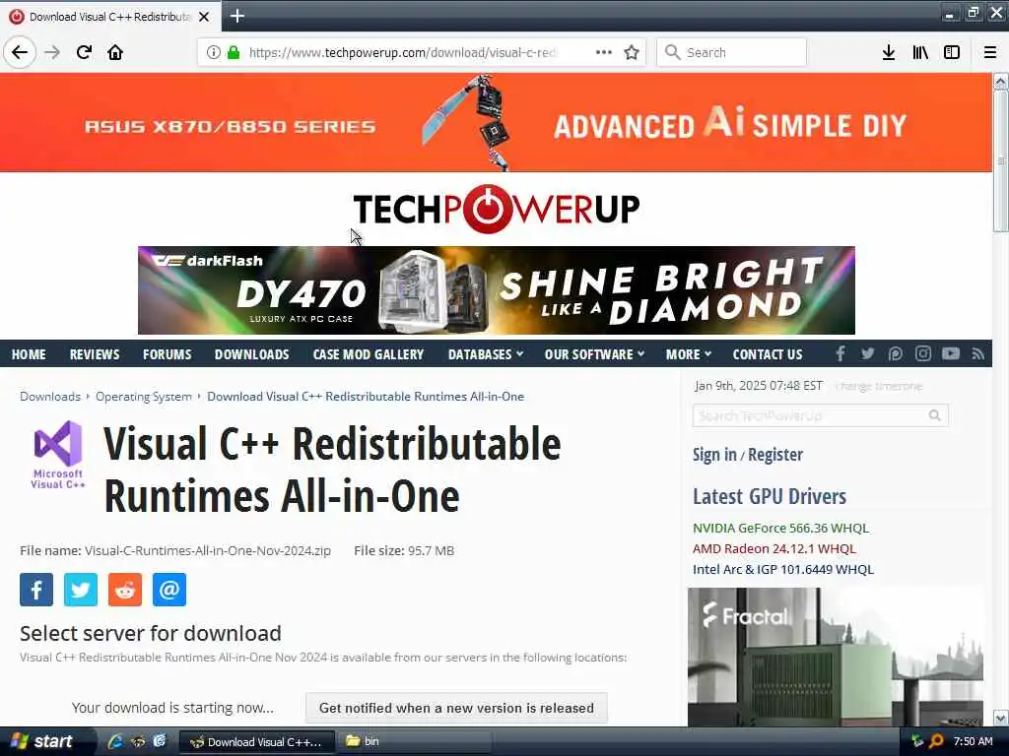The height and width of the screenshot is (756, 1009).
Task: Click the TechPowerUp logo
Action: 497,209
